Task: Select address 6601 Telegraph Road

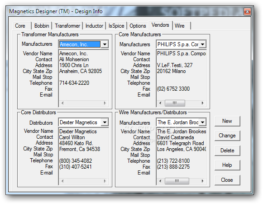Action: coord(181,143)
